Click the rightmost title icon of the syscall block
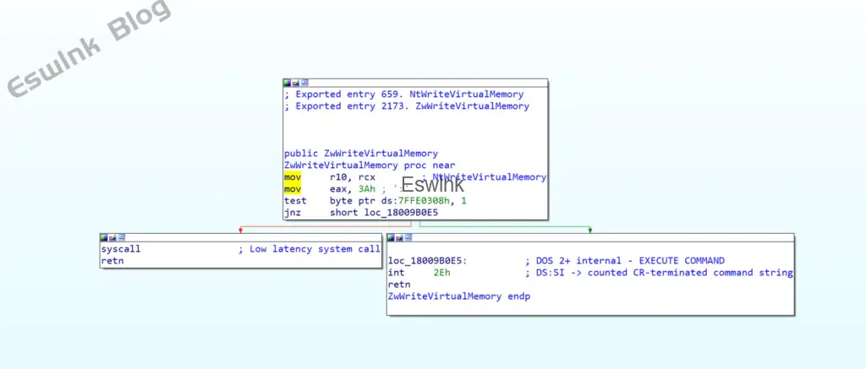Viewport: 866px width, 369px height. pyautogui.click(x=121, y=238)
